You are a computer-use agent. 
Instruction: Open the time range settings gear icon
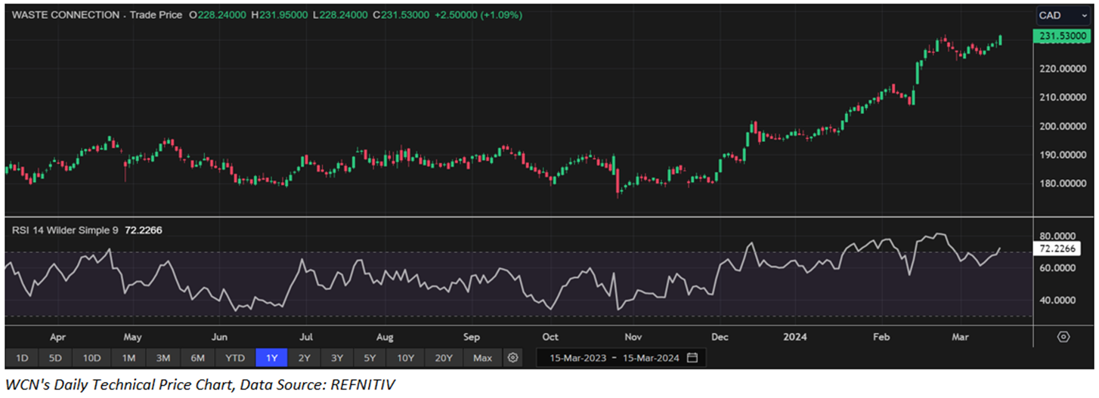pyautogui.click(x=513, y=357)
